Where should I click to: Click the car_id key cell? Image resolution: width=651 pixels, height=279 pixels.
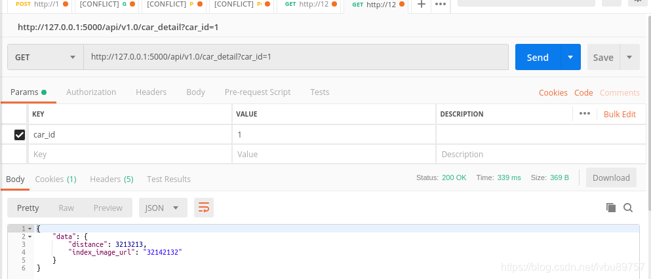pyautogui.click(x=130, y=135)
